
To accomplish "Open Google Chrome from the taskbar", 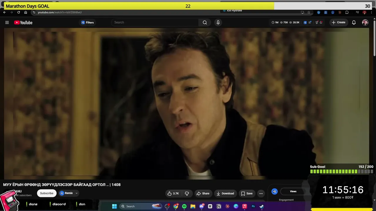I will [x=176, y=206].
